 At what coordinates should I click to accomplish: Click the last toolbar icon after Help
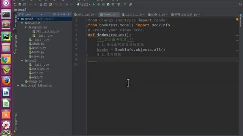tap(131, 5)
